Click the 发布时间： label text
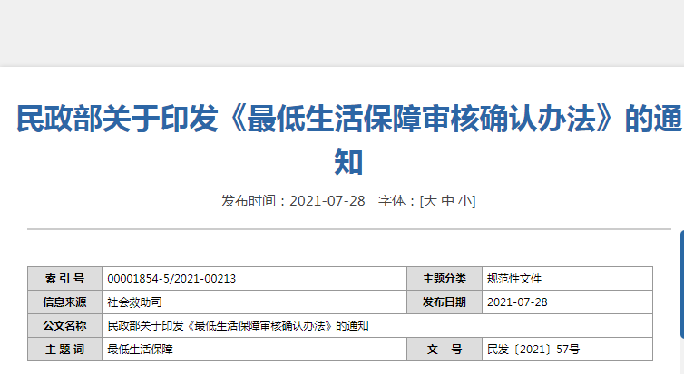 (254, 201)
